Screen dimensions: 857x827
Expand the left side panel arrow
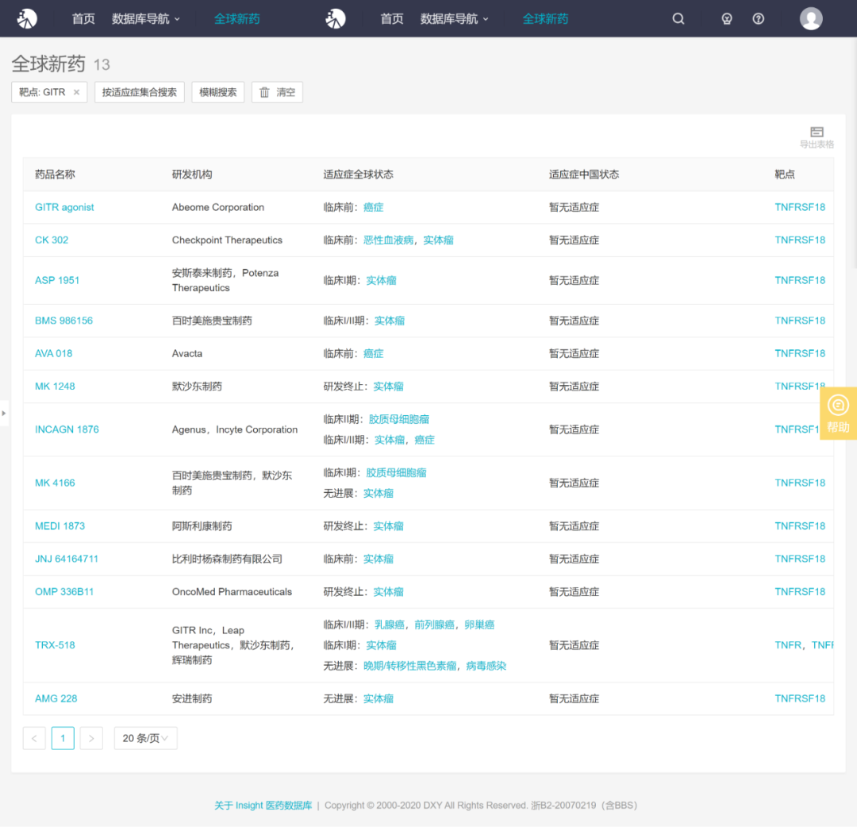[4, 413]
